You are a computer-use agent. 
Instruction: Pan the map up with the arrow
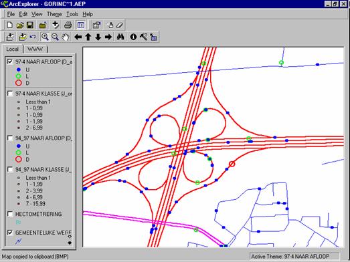tap(88, 37)
